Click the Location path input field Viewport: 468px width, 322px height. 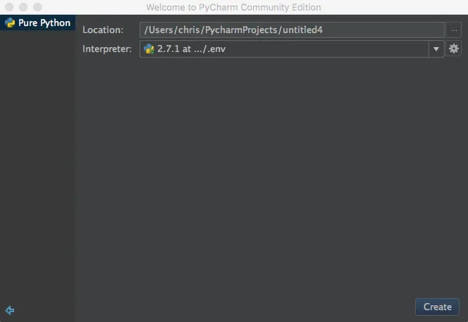pos(292,30)
